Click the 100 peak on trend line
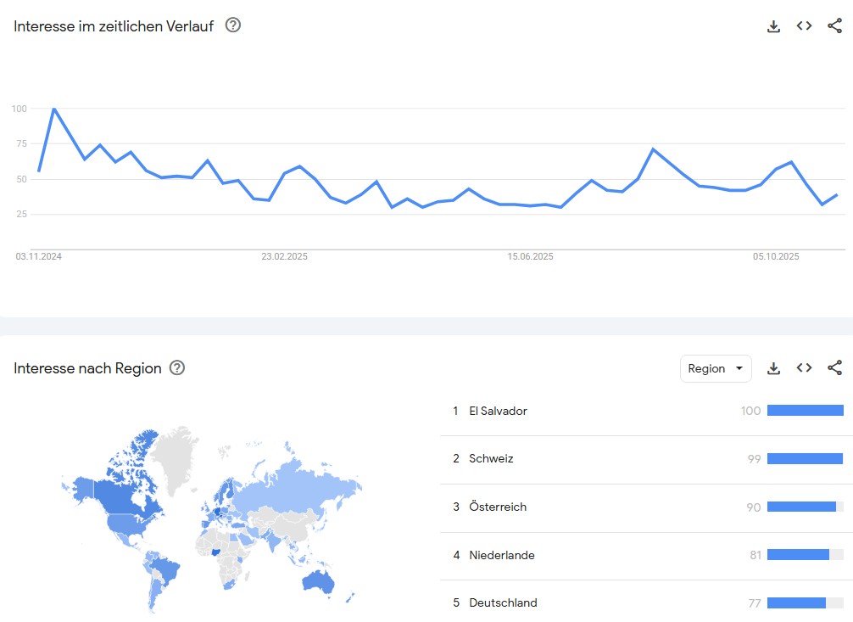853x622 pixels. [x=54, y=109]
